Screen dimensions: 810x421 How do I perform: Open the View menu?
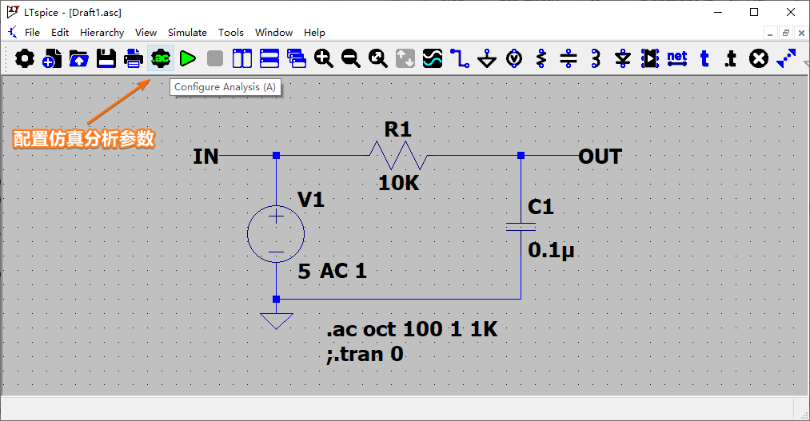(146, 33)
